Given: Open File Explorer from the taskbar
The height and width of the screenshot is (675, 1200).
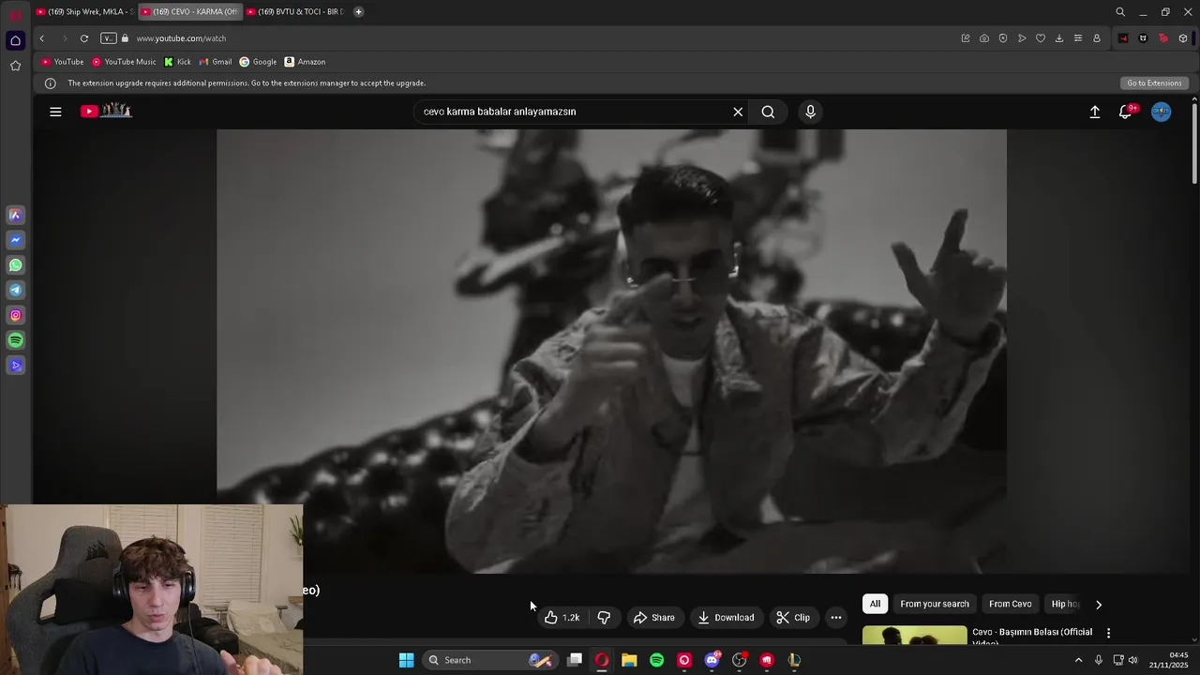Looking at the screenshot, I should [x=629, y=660].
